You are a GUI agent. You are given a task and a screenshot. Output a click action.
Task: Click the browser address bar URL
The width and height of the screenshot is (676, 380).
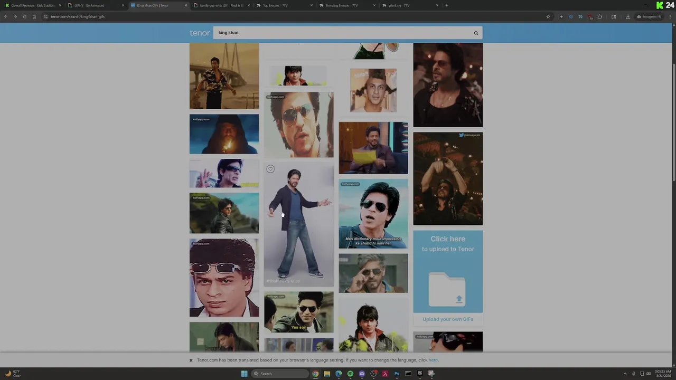point(78,17)
